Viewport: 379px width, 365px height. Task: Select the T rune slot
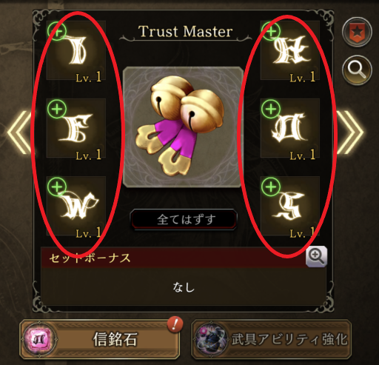[x=76, y=50]
